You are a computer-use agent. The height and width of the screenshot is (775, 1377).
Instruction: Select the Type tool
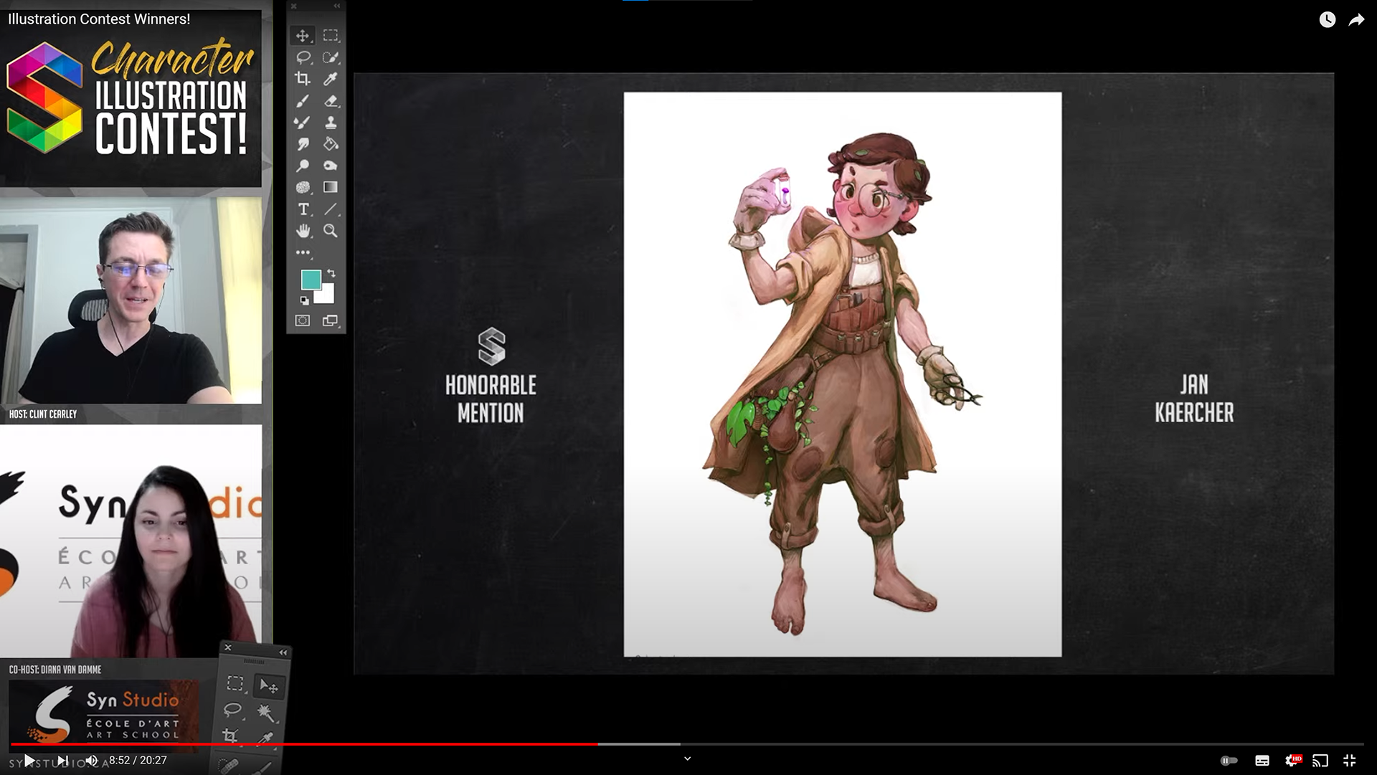click(x=303, y=209)
